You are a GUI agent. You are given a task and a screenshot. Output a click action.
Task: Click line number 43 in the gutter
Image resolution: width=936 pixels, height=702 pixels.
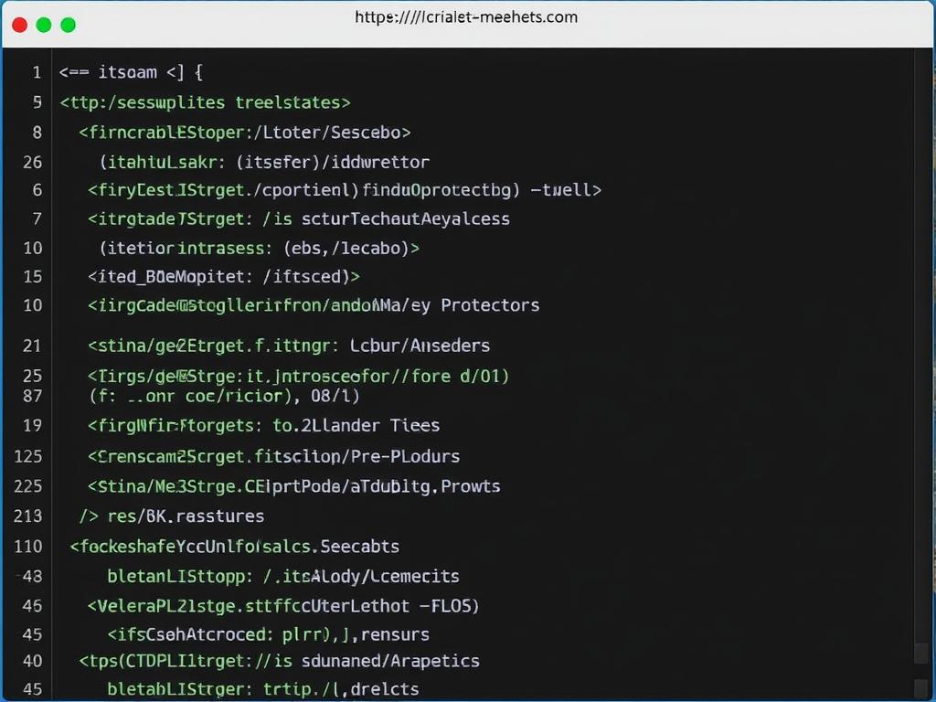click(32, 577)
